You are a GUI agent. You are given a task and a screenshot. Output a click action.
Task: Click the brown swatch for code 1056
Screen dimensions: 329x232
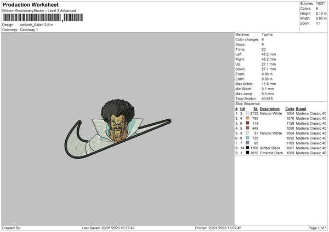[x=247, y=128]
